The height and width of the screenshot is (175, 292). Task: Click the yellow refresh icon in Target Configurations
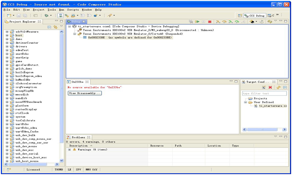click(278, 87)
